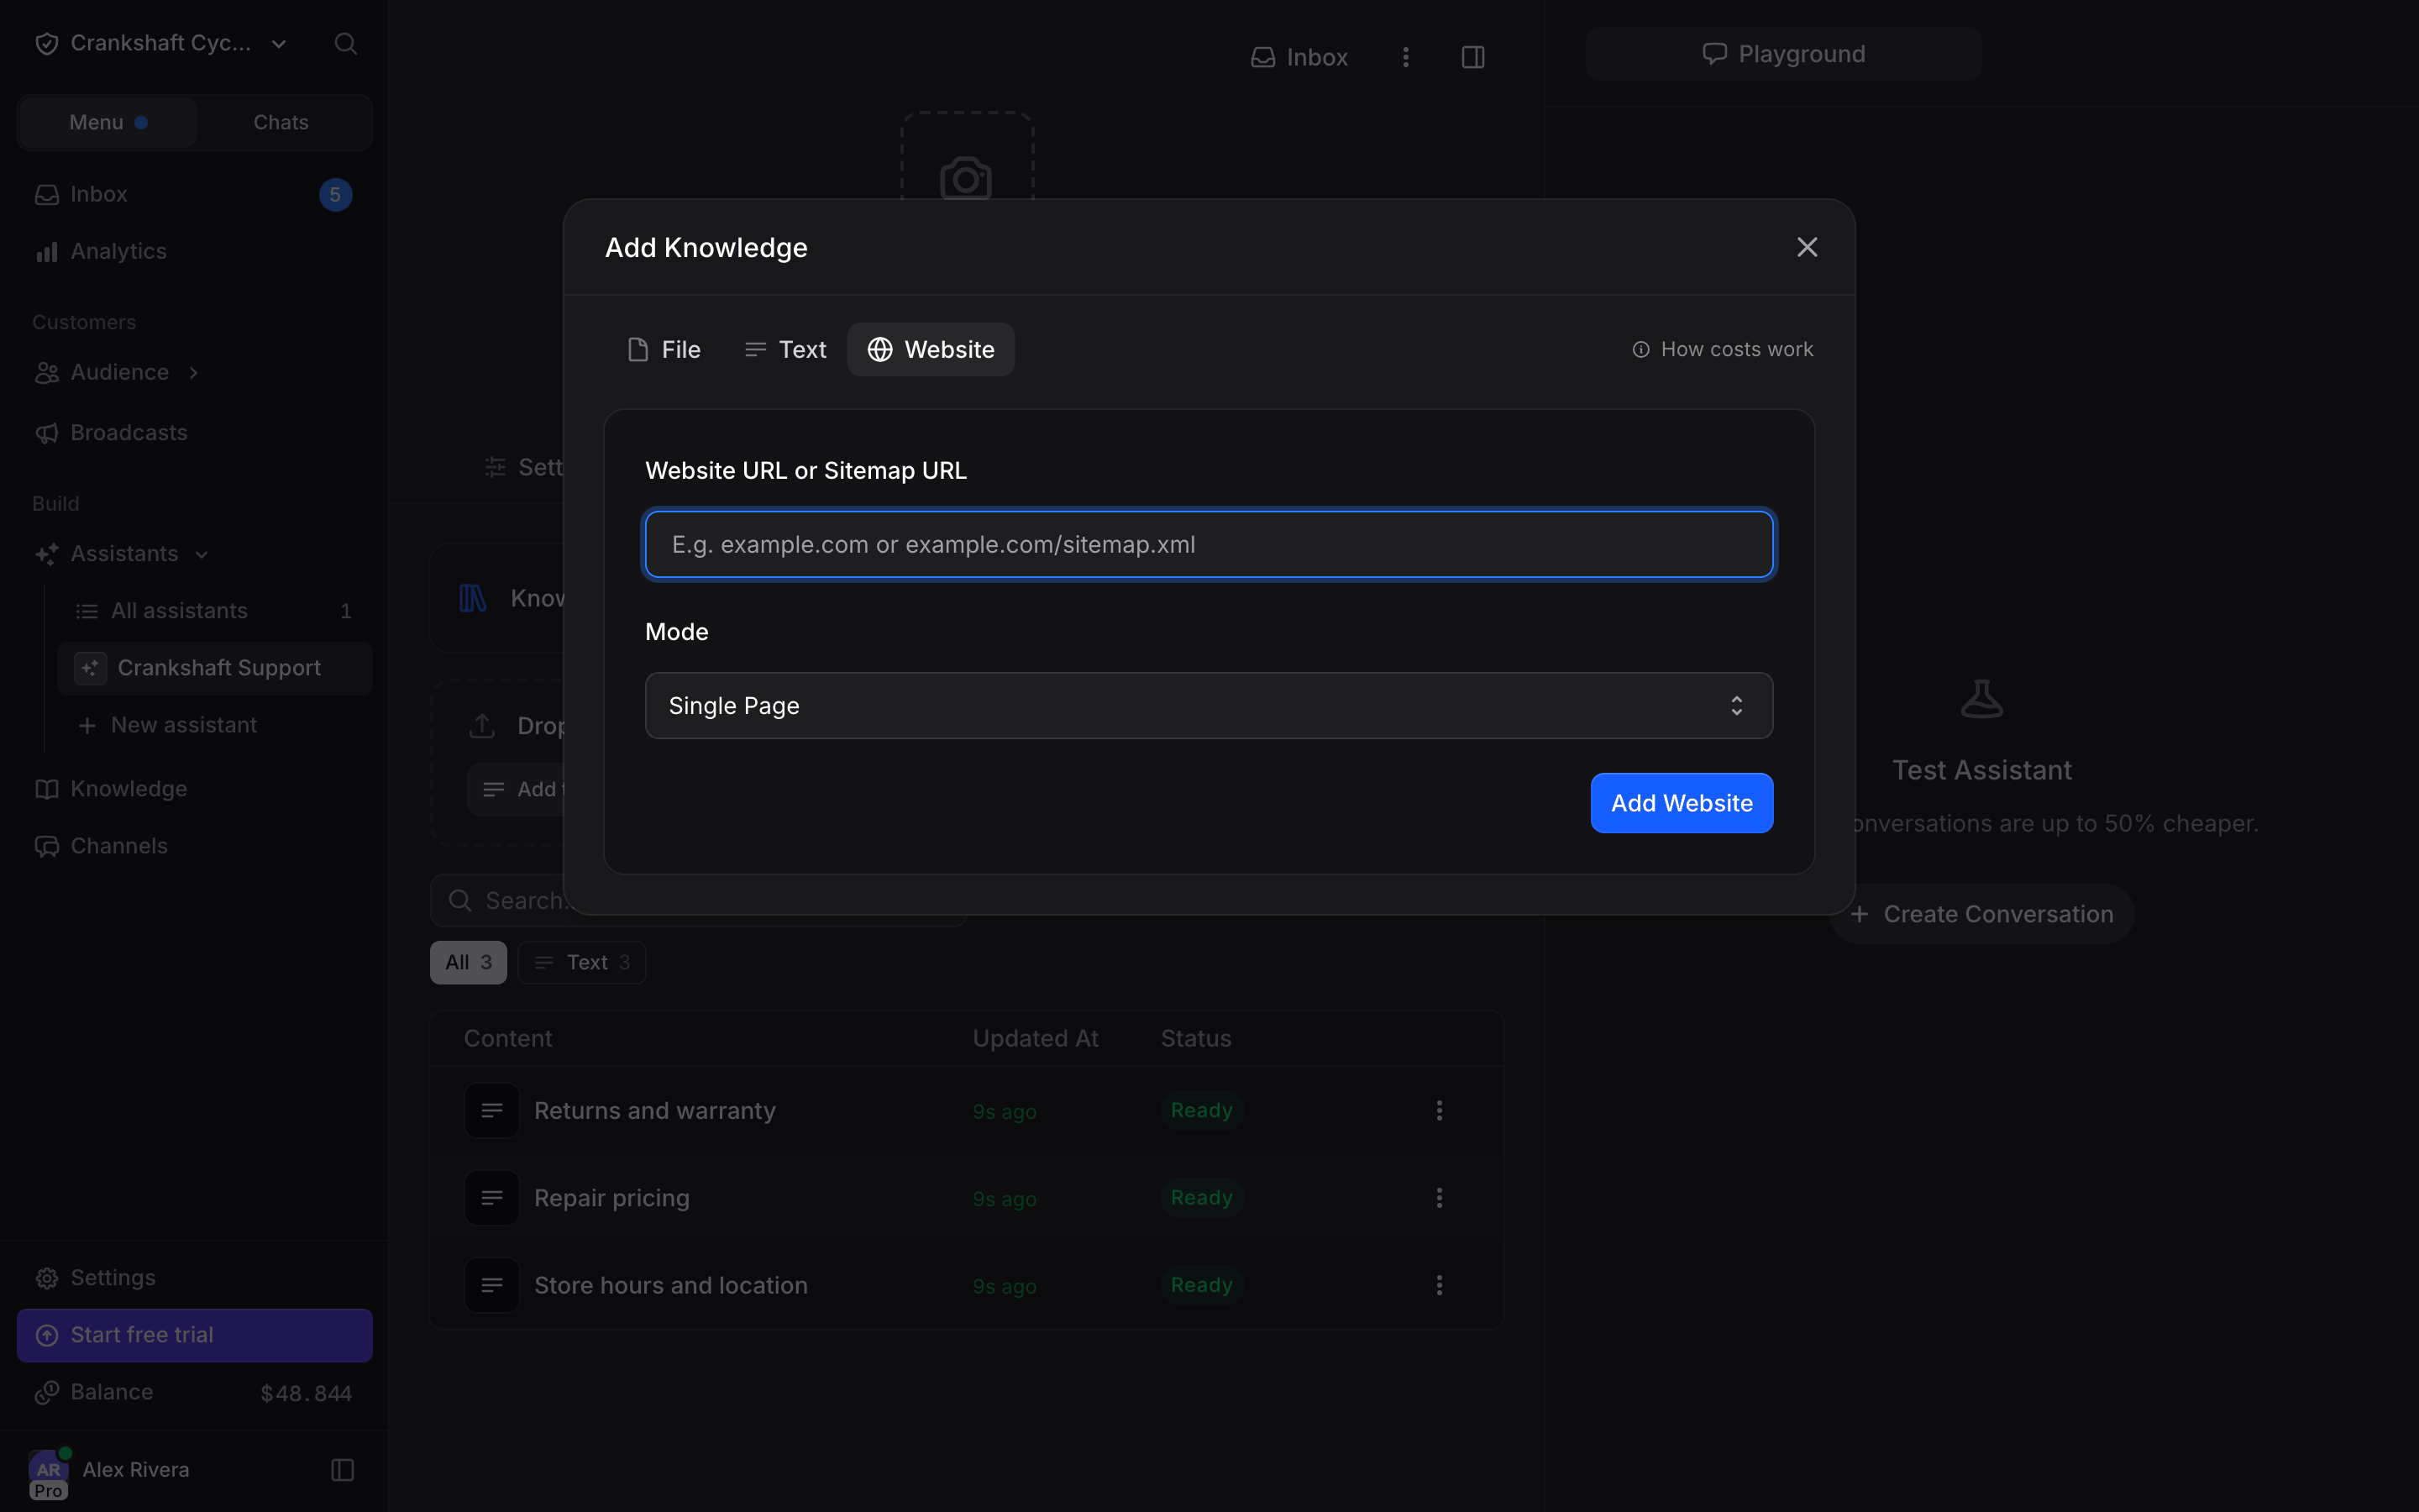Select the Crankshaft Support assistant
Viewport: 2419px width, 1512px height.
click(214, 667)
